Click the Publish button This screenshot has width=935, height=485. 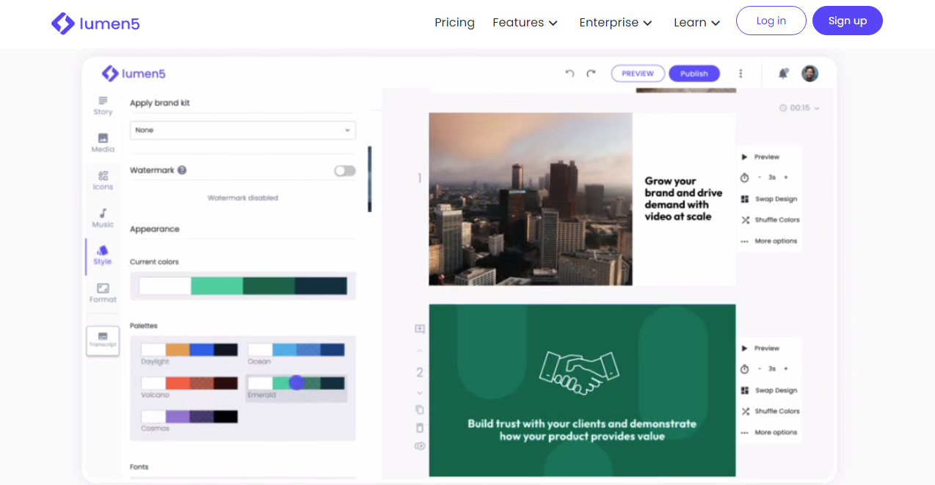click(x=694, y=73)
